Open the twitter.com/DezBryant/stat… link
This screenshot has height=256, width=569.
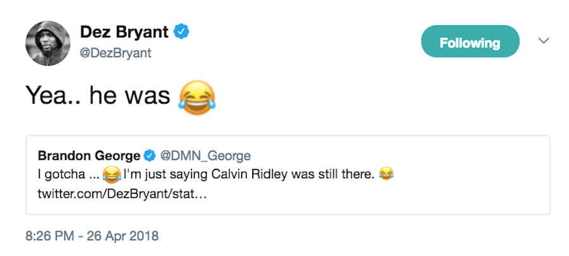tap(122, 192)
